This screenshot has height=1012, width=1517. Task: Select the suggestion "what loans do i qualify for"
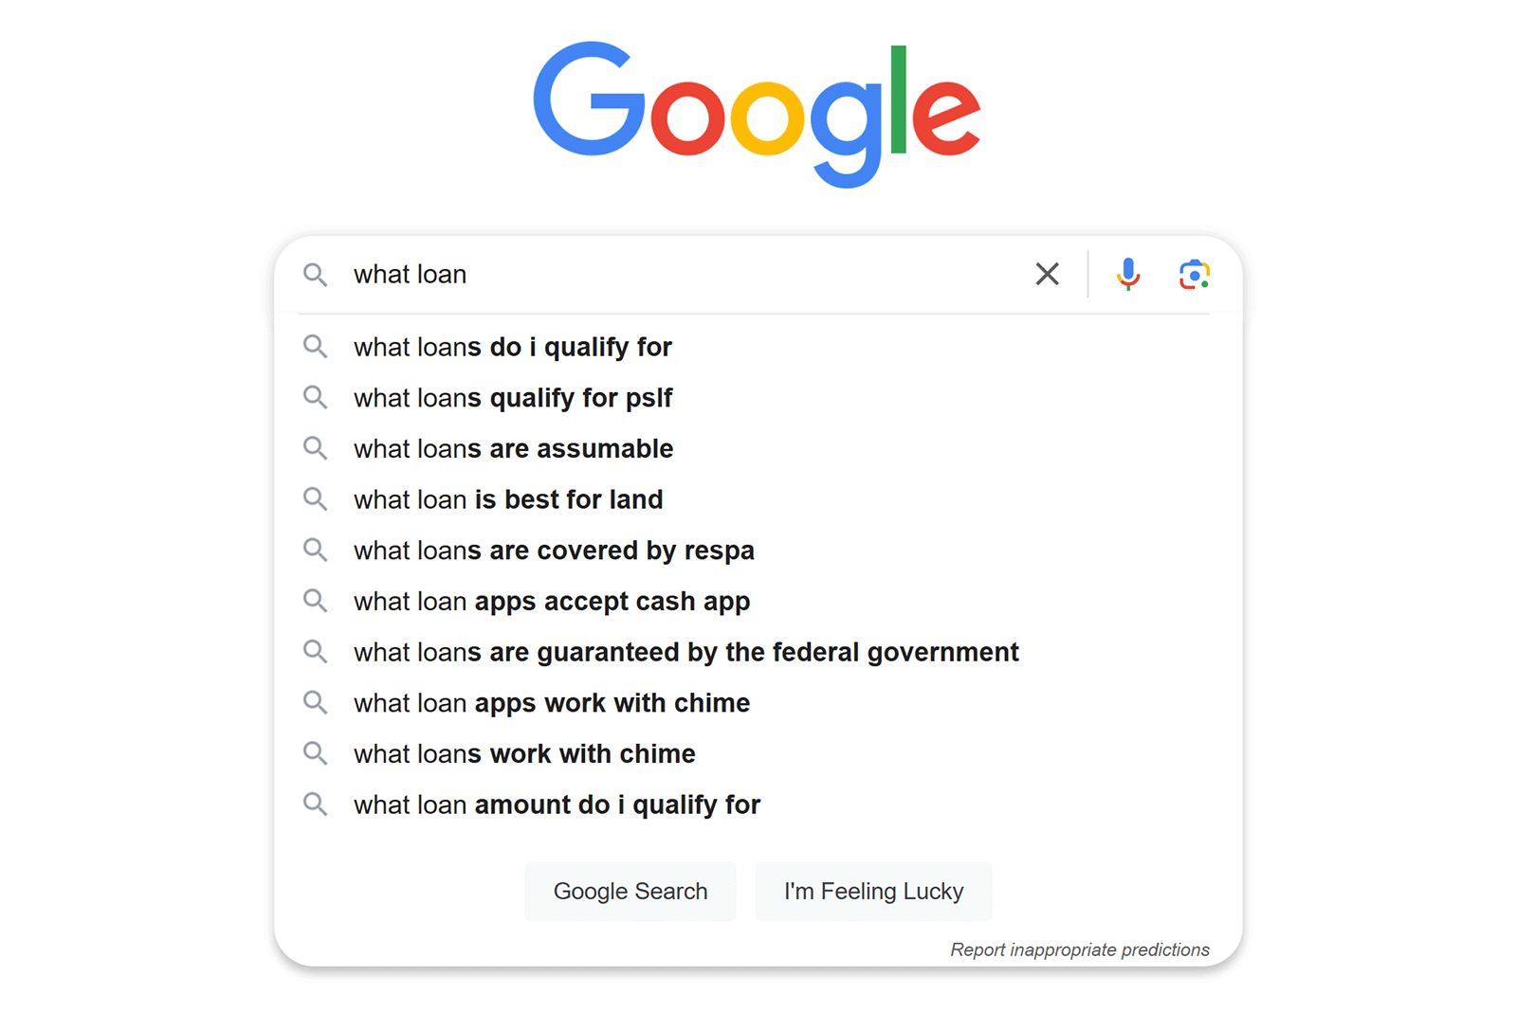click(x=513, y=347)
